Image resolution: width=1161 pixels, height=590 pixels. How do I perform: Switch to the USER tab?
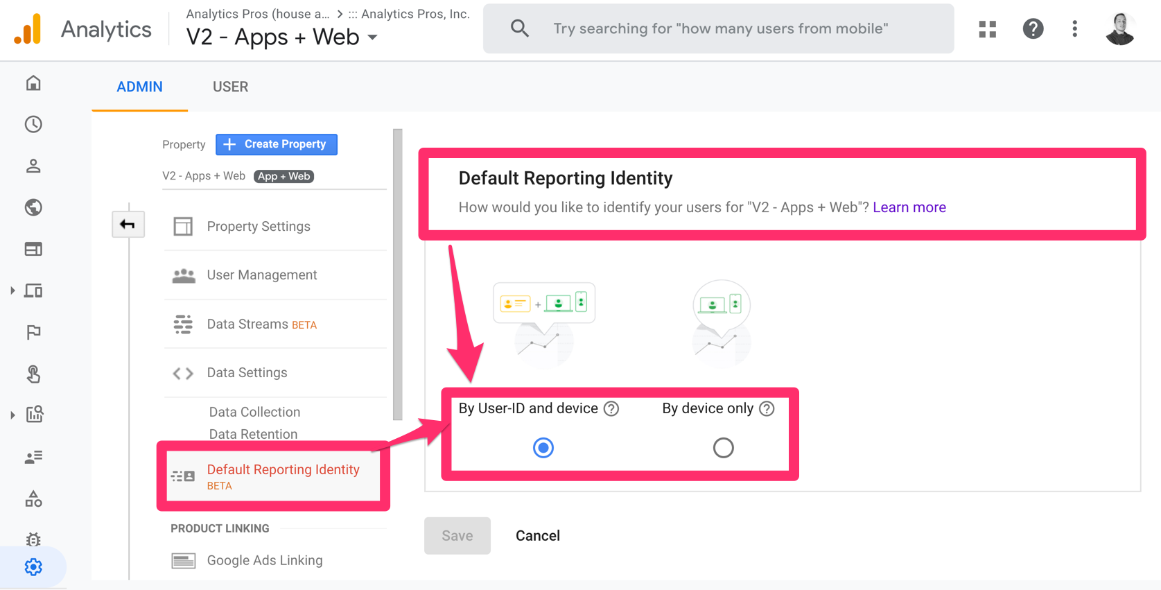coord(230,87)
